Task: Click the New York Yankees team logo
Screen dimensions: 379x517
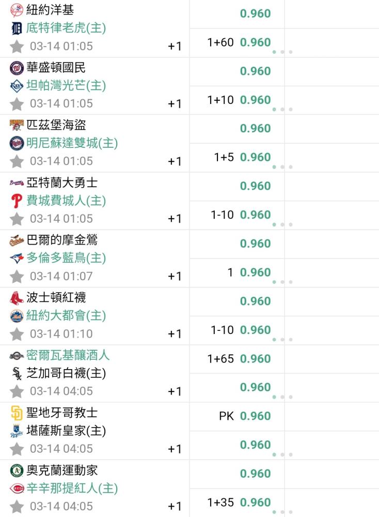Action: (17, 10)
